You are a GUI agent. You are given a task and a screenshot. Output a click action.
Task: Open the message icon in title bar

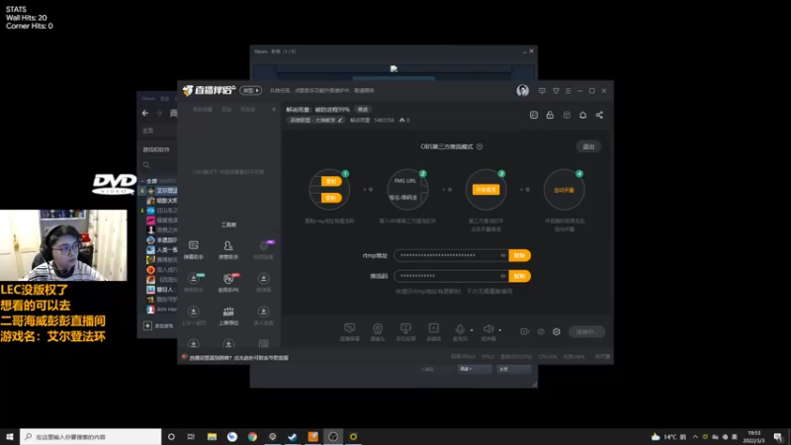542,91
